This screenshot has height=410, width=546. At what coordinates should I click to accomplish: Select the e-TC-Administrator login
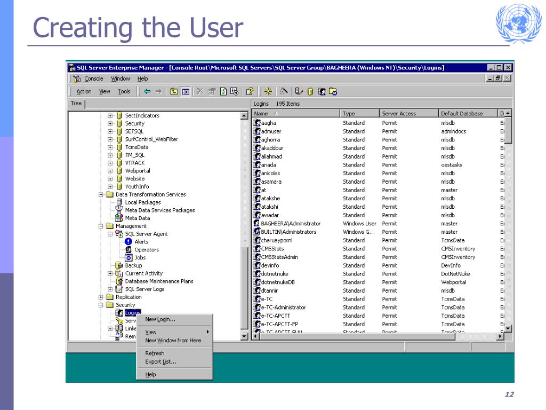pyautogui.click(x=379, y=307)
